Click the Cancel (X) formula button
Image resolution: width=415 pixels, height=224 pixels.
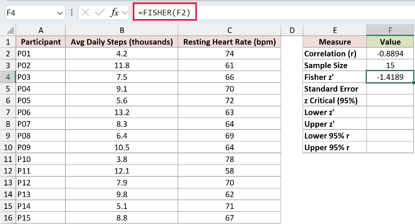pyautogui.click(x=85, y=12)
